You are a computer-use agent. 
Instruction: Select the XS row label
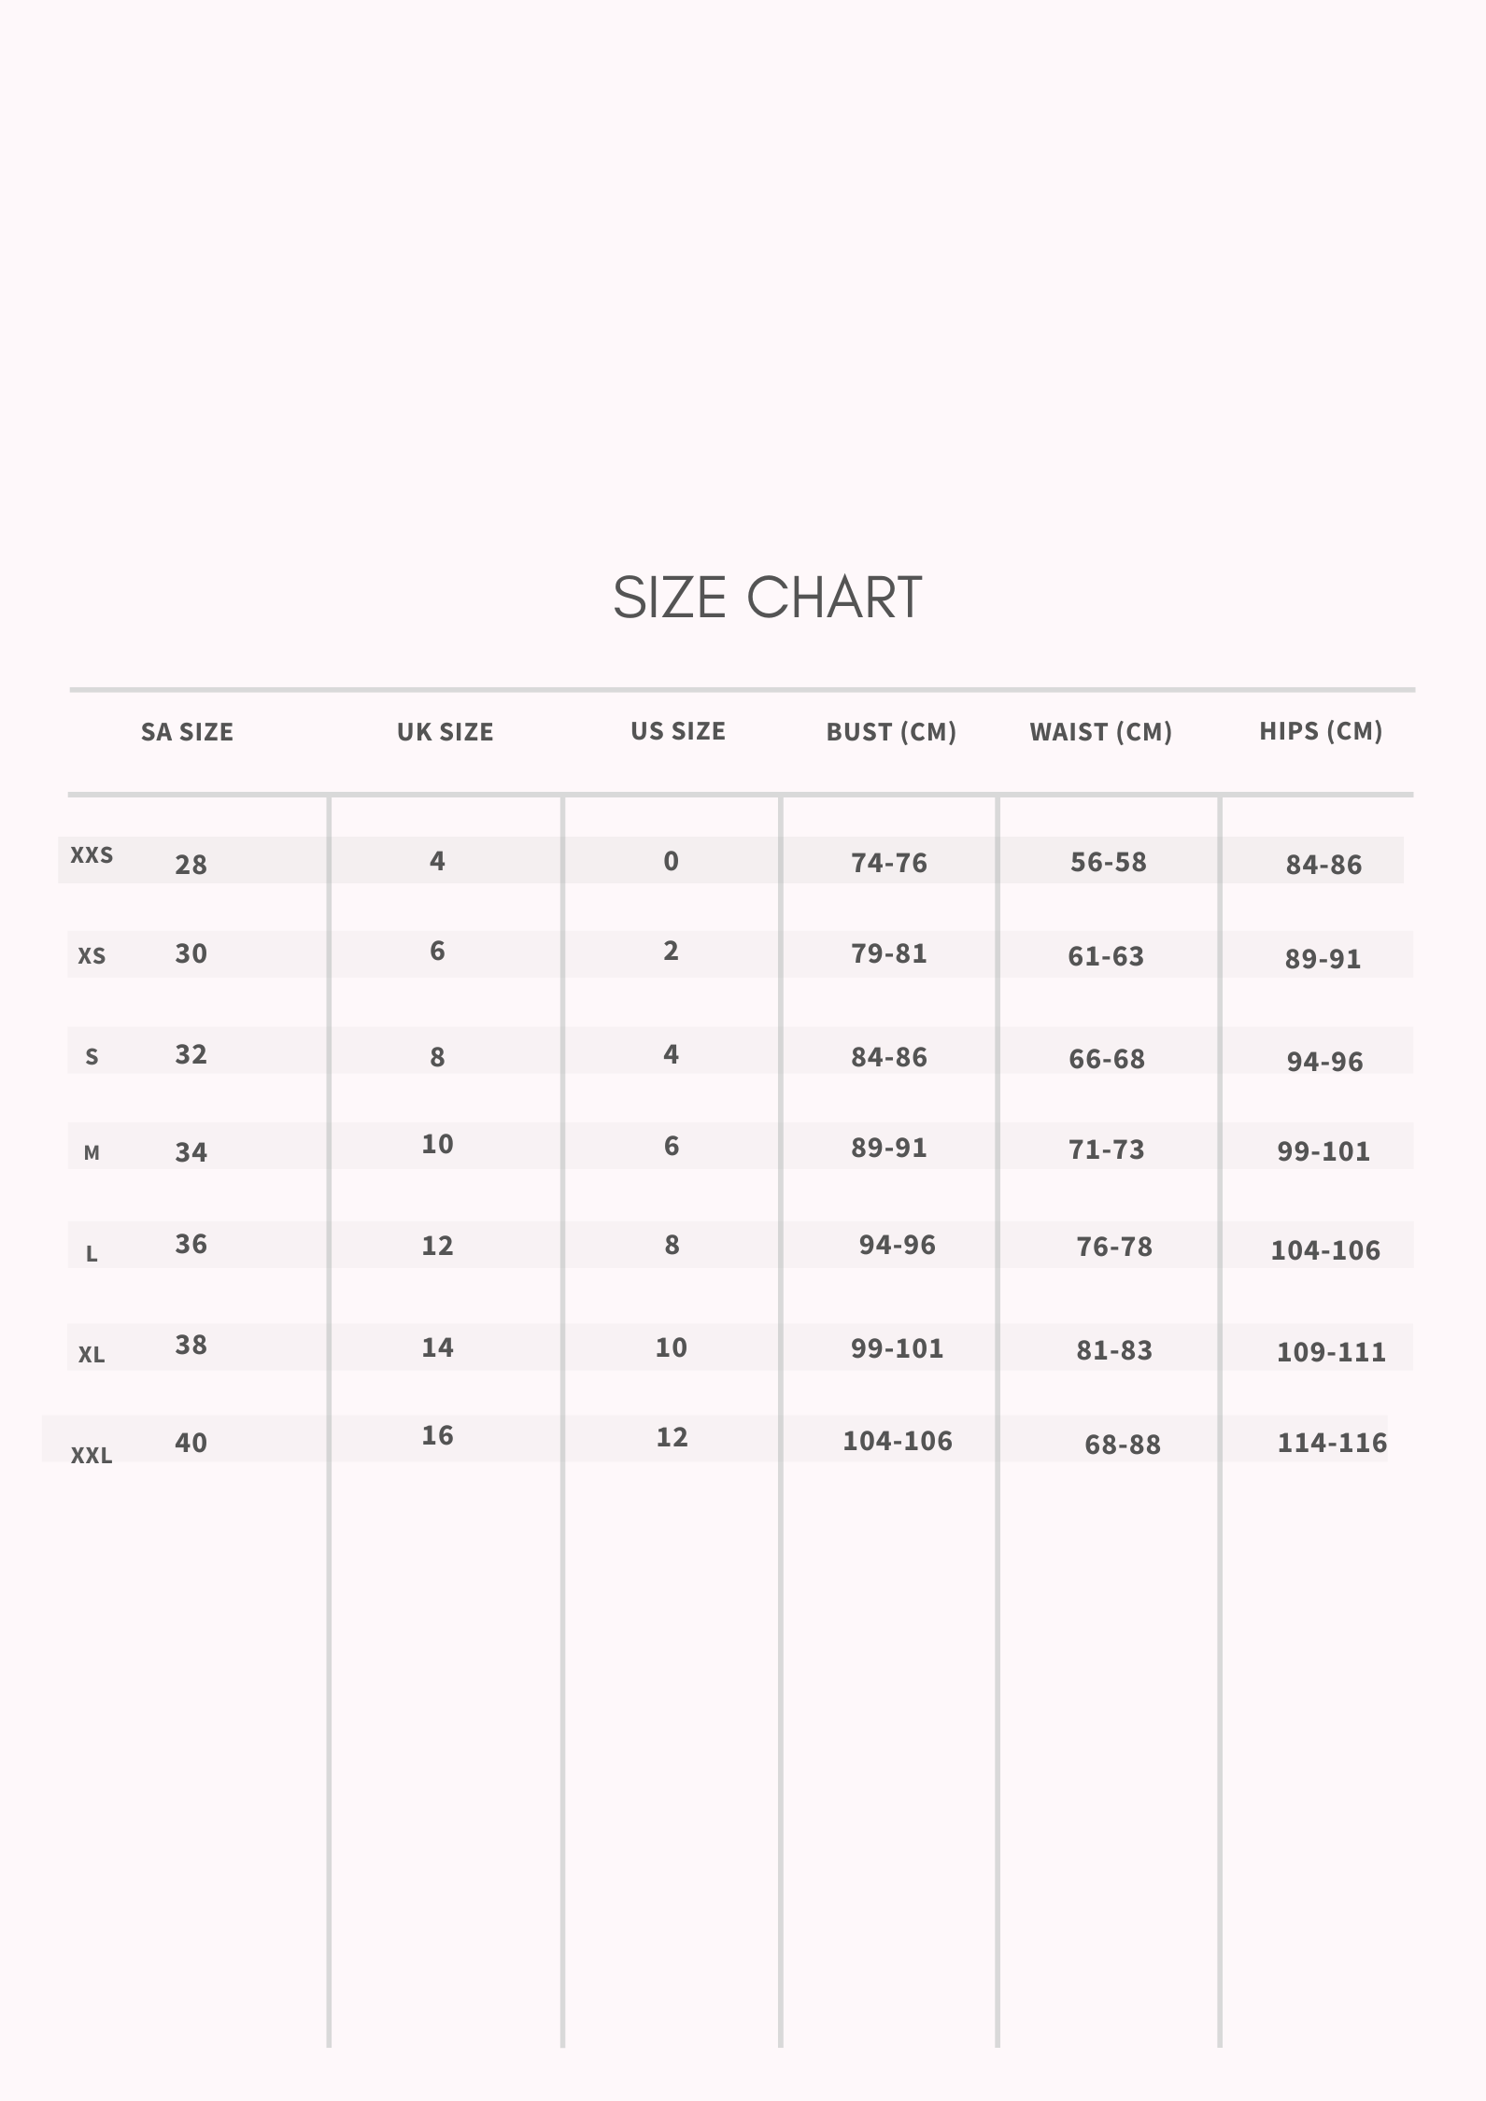pos(92,956)
